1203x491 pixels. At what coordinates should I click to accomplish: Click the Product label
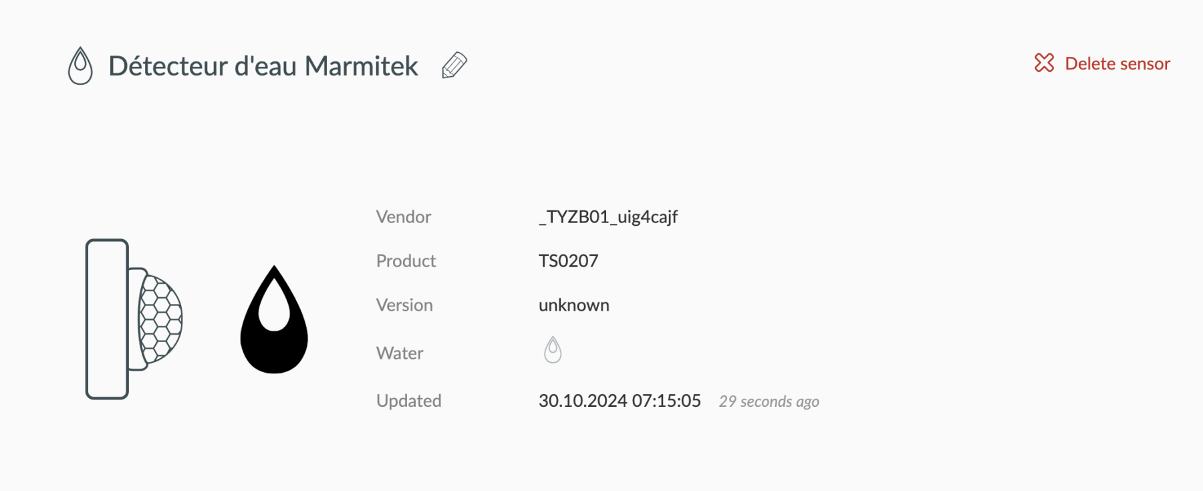(x=406, y=261)
